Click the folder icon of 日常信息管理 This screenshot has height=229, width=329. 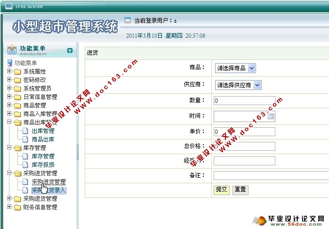17,97
